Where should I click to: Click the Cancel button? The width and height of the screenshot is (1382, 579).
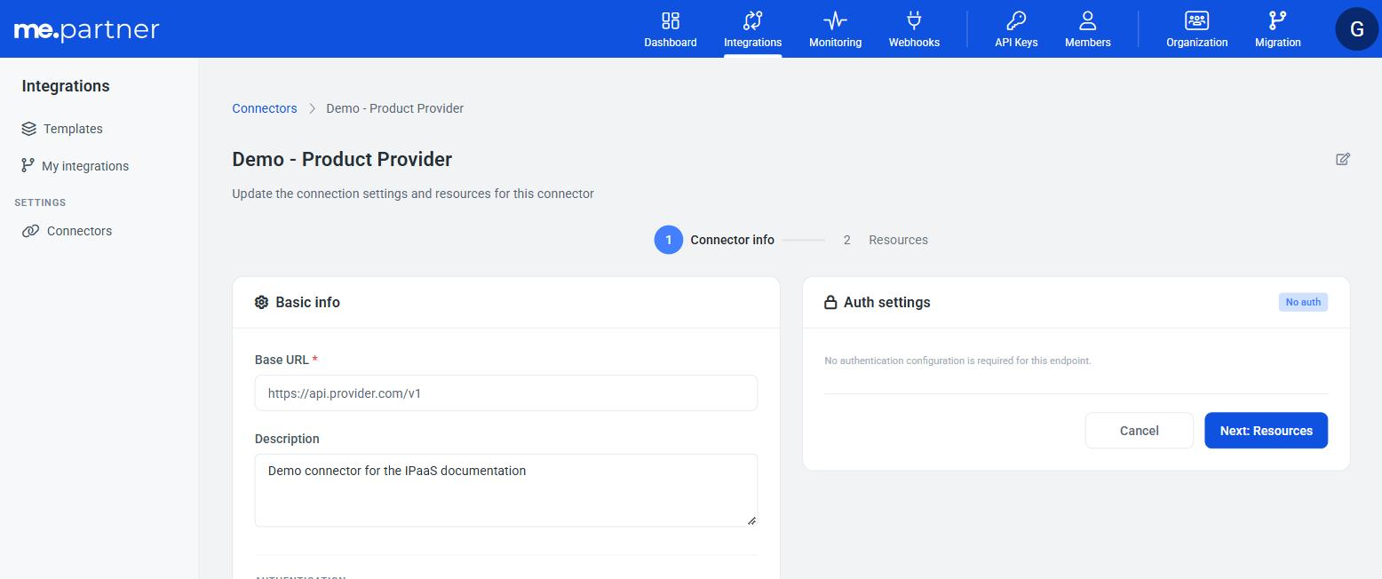[1140, 431]
